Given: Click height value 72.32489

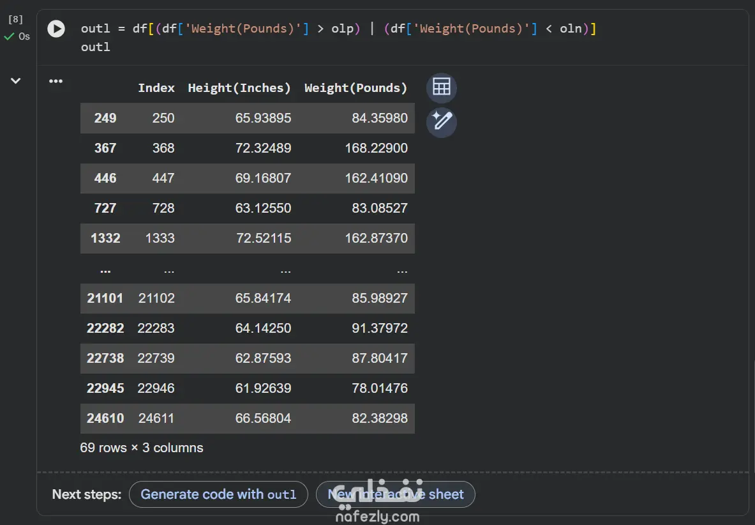Looking at the screenshot, I should coord(263,148).
